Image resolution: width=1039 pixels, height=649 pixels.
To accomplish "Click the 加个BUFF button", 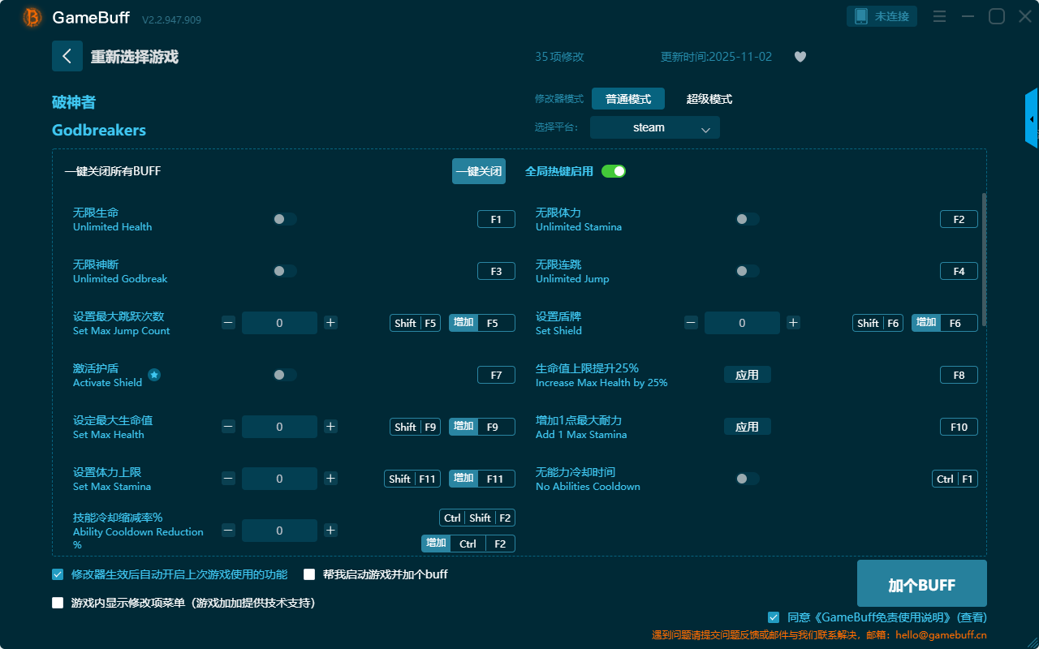I will [921, 584].
